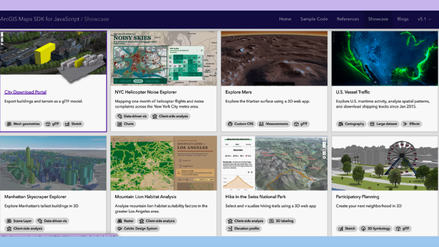The image size is (439, 247).
Task: Click the Cartography tag icon
Action: 341,124
